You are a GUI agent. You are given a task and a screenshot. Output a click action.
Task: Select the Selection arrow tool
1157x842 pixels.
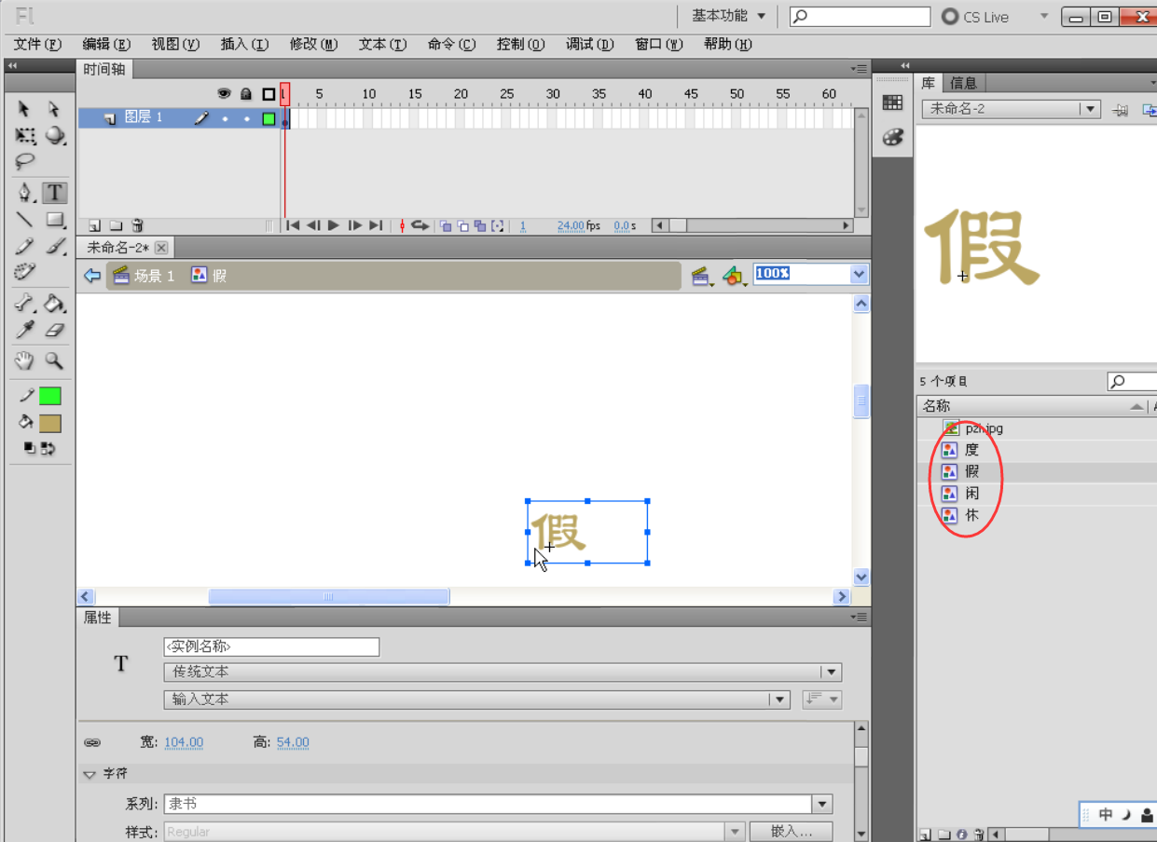25,110
